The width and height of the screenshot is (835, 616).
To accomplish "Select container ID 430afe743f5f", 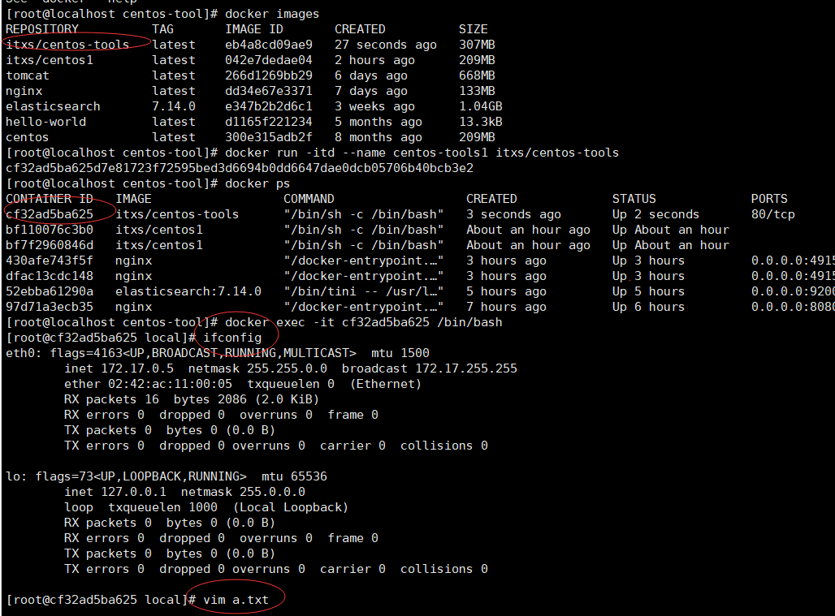I will pos(50,261).
